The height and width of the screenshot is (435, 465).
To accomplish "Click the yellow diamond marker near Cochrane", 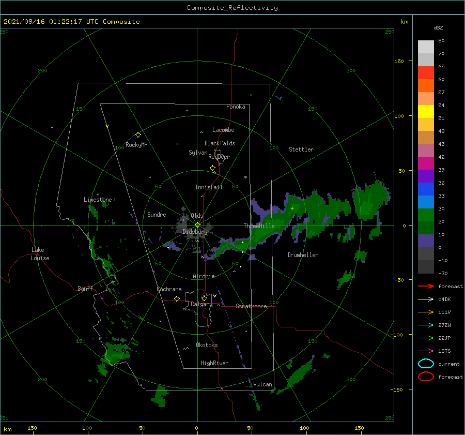I will 177,298.
